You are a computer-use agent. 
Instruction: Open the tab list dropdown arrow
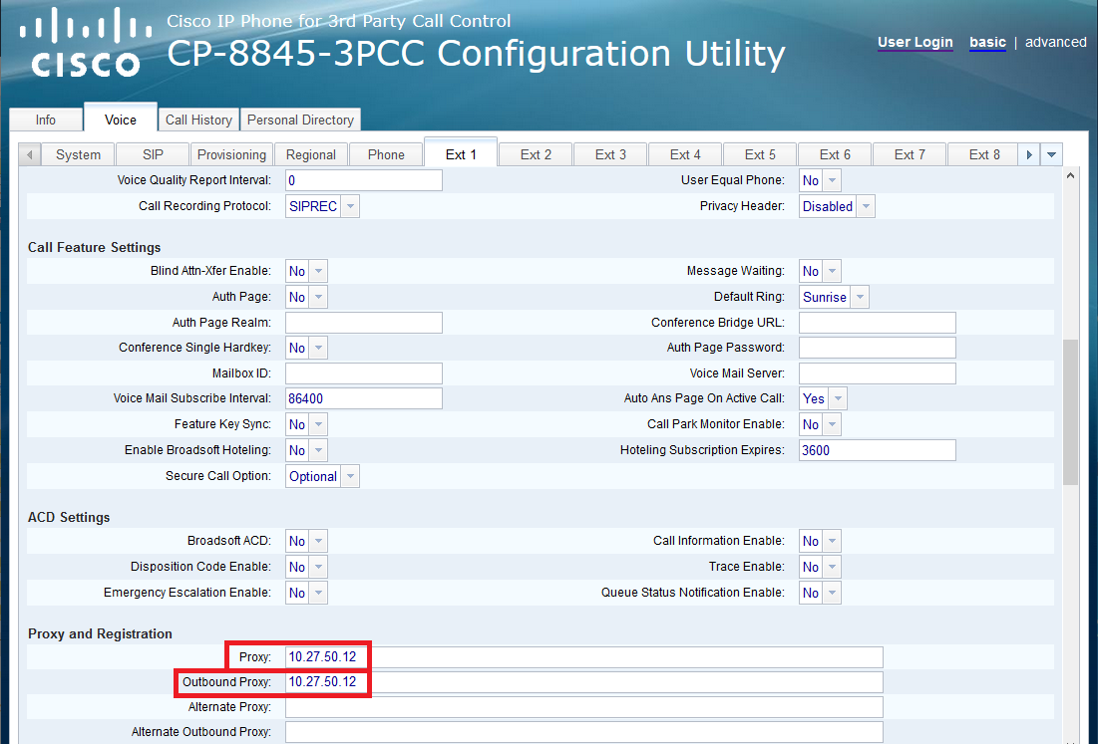pyautogui.click(x=1051, y=154)
